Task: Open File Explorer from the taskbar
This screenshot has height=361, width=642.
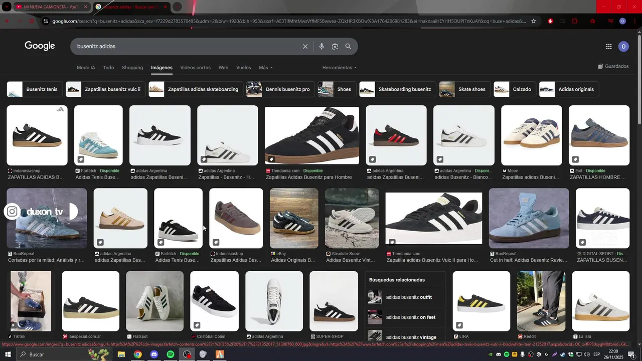Action: tap(121, 354)
